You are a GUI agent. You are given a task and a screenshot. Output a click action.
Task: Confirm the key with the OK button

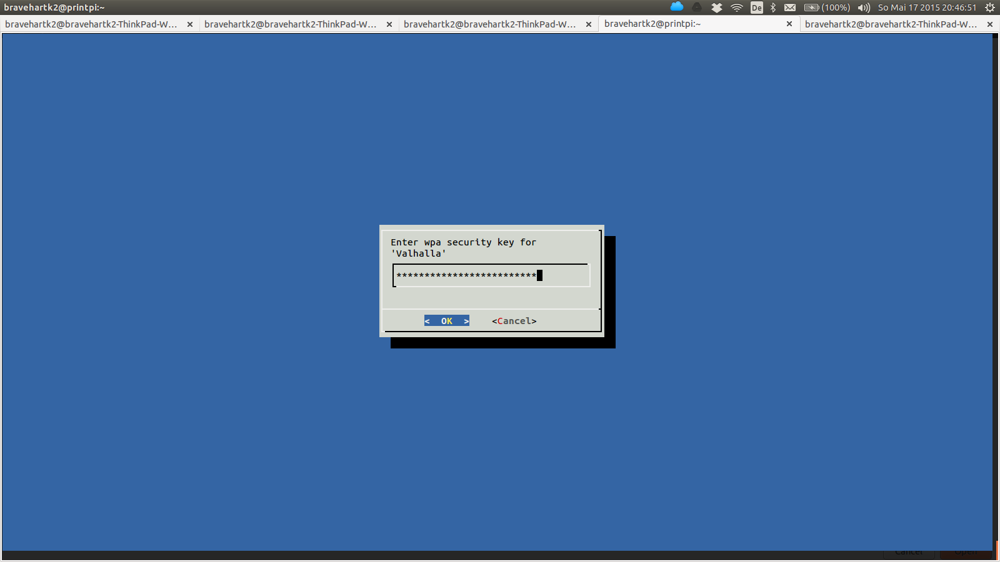point(446,321)
